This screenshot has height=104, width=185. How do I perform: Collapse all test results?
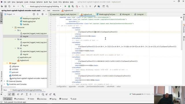(30, 94)
